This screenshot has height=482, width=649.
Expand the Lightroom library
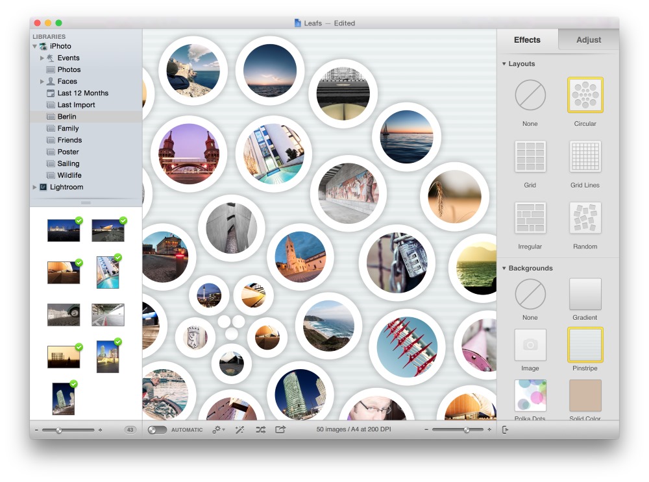click(x=34, y=187)
